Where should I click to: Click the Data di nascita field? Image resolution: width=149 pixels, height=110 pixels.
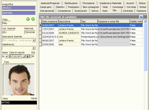click(x=16, y=56)
